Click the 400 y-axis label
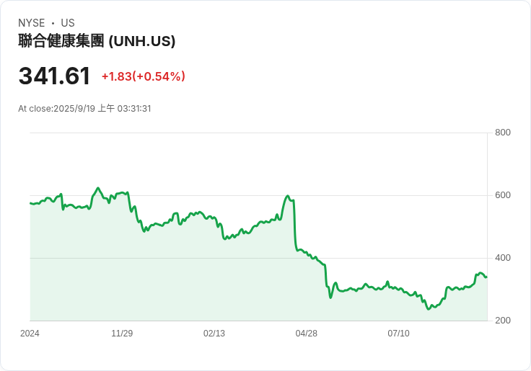Screen dimensions: 531x371 pyautogui.click(x=503, y=258)
